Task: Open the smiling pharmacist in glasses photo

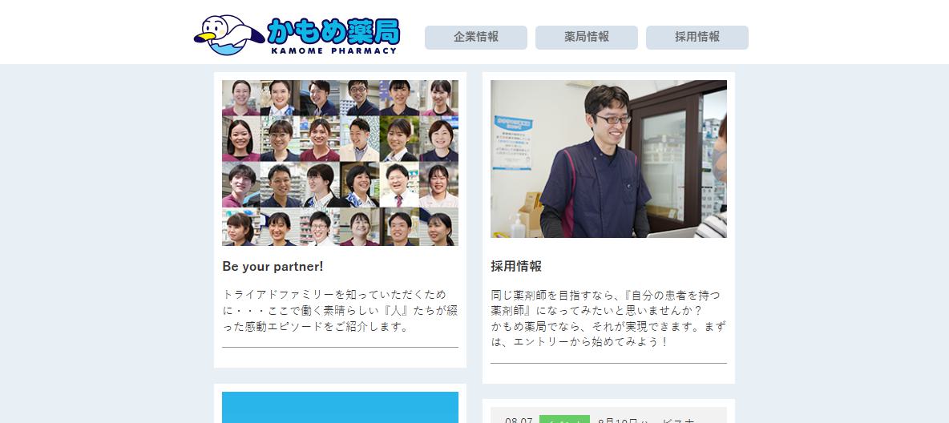Action: [x=609, y=159]
